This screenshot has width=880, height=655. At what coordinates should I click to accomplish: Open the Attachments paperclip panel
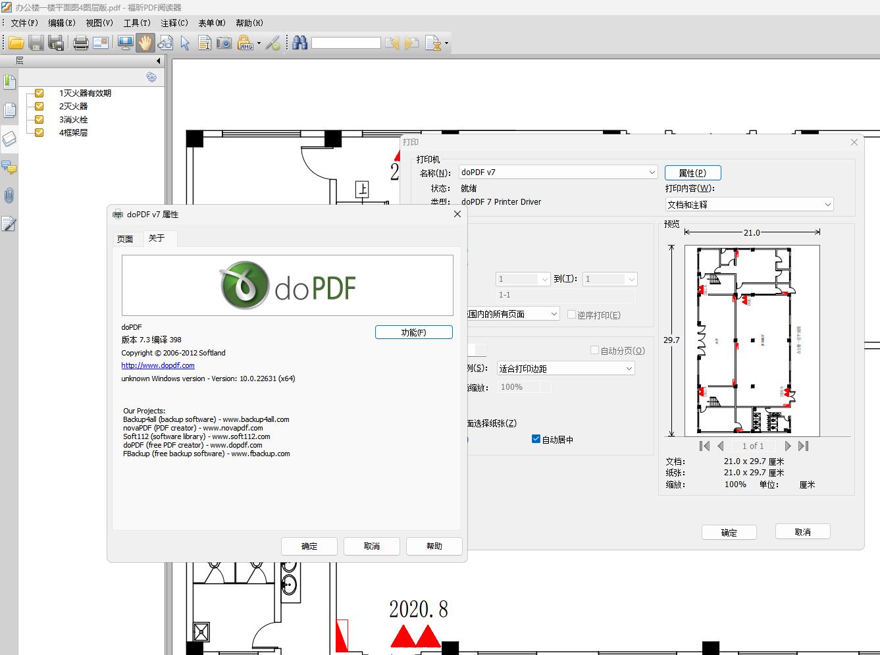click(9, 196)
